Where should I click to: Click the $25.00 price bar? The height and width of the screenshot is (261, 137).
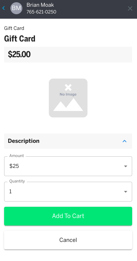point(68,55)
